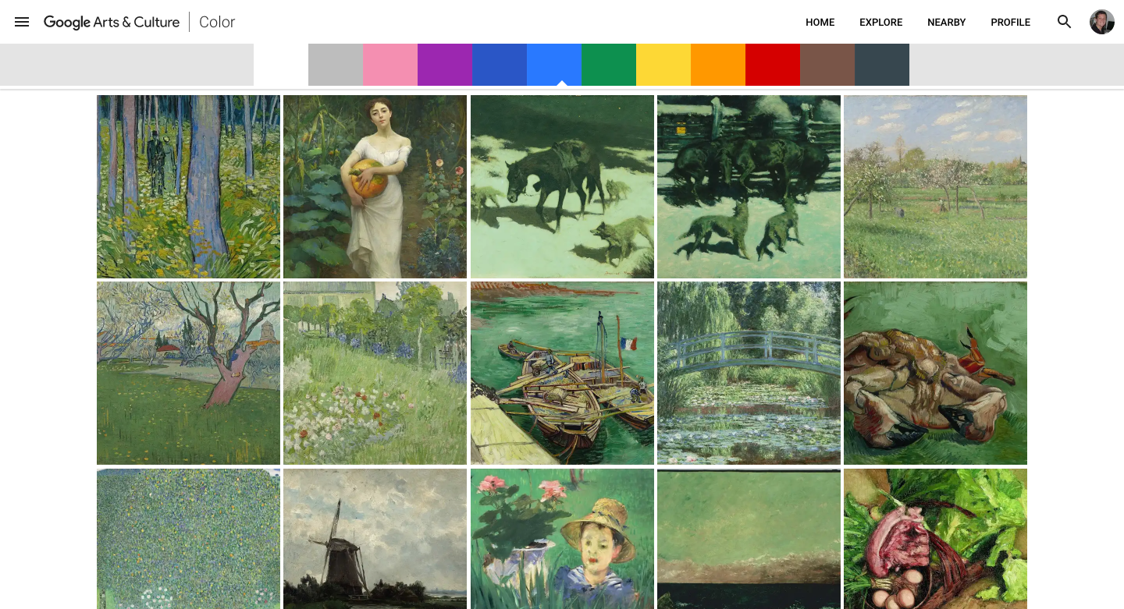Select the white color swatch
Screen dimensions: 1124x609
(281, 65)
